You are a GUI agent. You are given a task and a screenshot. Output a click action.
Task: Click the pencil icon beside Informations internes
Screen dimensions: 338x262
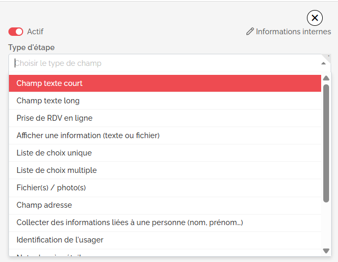coord(250,32)
